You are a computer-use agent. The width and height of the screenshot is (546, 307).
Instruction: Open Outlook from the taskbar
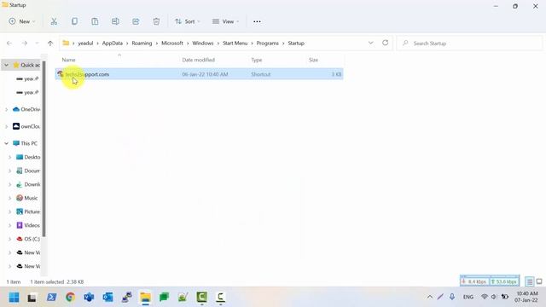108,298
